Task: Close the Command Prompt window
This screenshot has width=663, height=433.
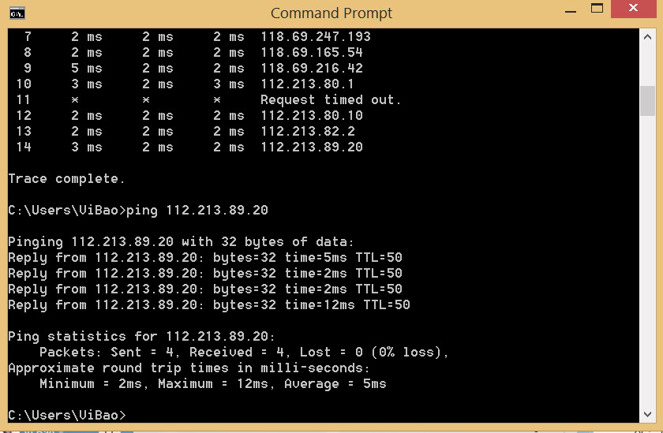Action: (x=633, y=9)
